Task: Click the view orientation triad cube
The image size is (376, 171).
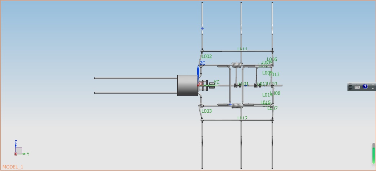Action: tap(19, 151)
